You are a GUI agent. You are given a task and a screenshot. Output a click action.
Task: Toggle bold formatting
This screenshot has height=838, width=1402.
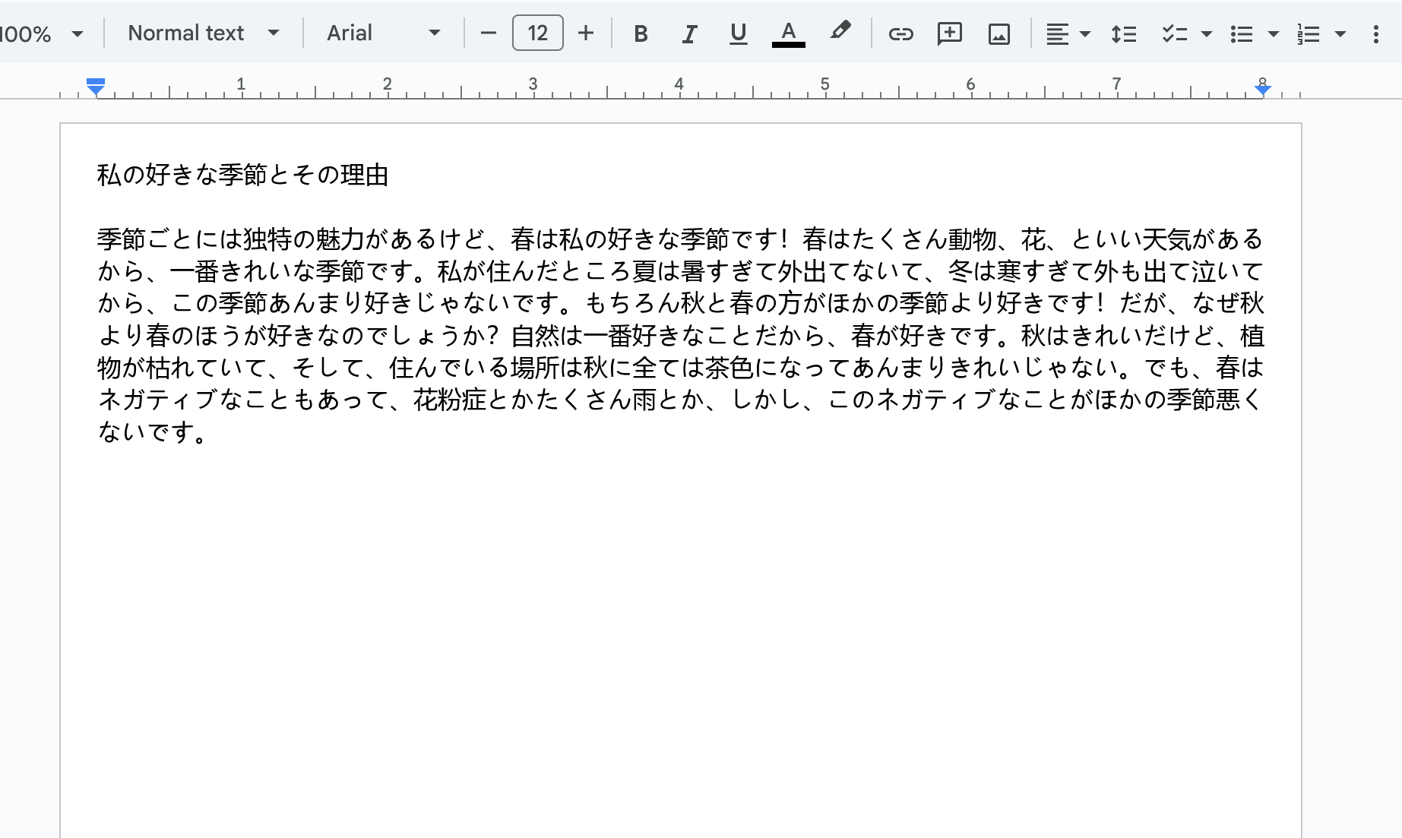tap(641, 33)
